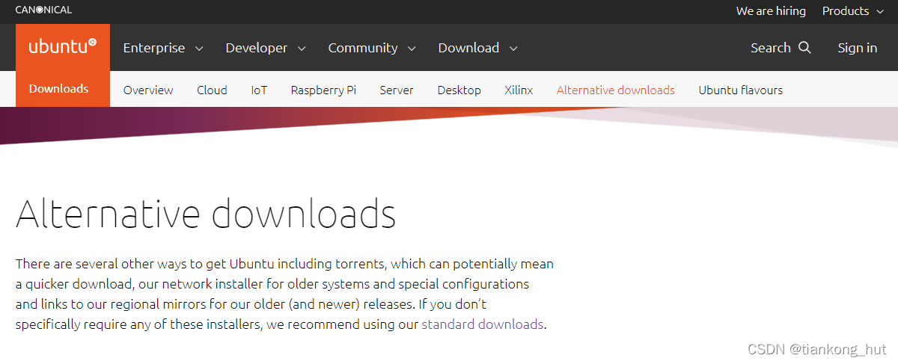Select the Alternative downloads tab
898x364 pixels.
(x=616, y=90)
